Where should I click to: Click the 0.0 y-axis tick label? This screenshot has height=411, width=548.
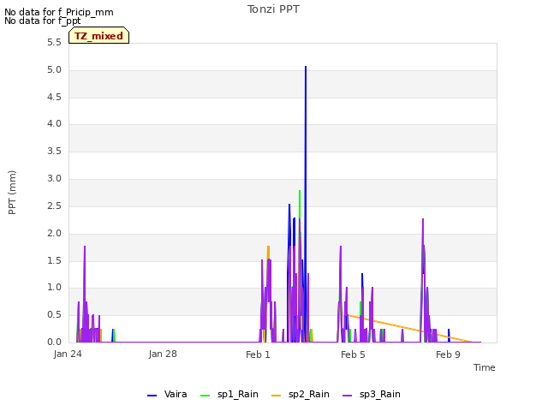(x=55, y=342)
